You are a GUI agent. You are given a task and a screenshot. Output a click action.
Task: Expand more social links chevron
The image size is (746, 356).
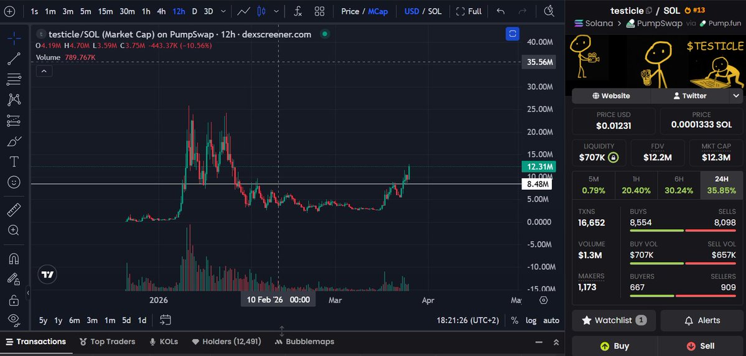pos(735,96)
